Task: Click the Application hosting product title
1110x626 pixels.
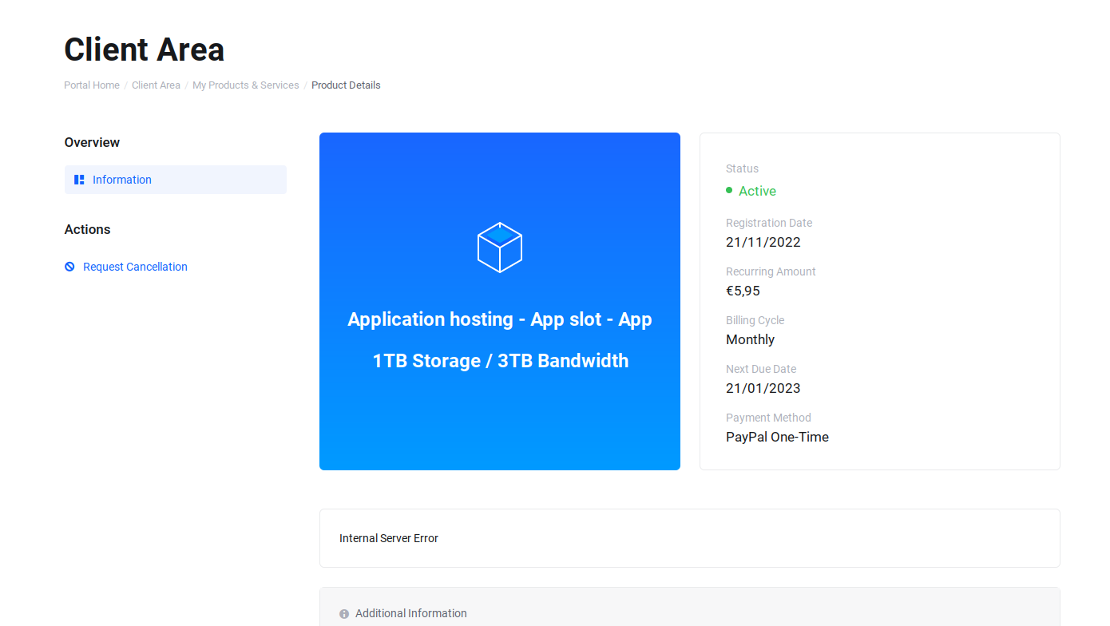Action: pos(500,319)
